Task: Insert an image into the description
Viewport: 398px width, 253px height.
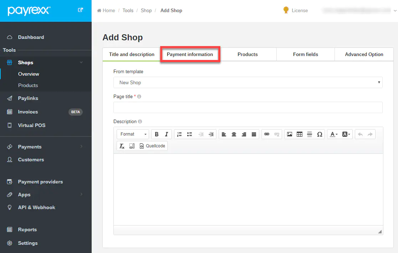Action: [x=290, y=134]
